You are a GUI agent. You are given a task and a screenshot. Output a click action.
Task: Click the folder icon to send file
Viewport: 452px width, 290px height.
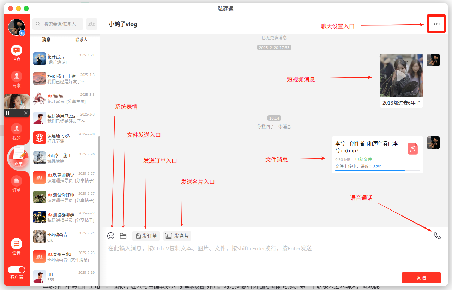click(123, 236)
